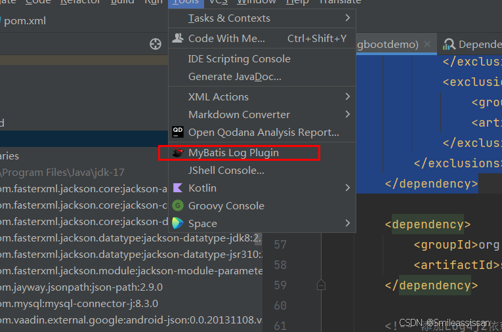The width and height of the screenshot is (502, 332).
Task: Open the Code menu
Action: coord(38,2)
